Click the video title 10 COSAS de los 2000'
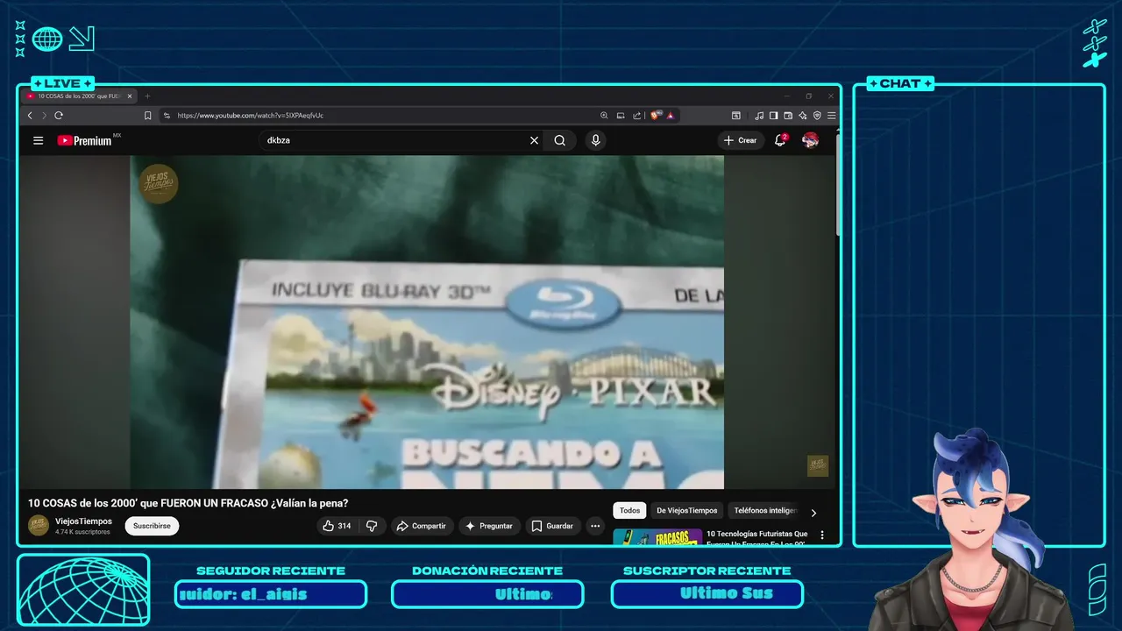 coord(188,503)
